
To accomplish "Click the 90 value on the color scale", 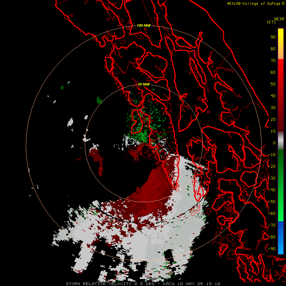I will point(273,37).
